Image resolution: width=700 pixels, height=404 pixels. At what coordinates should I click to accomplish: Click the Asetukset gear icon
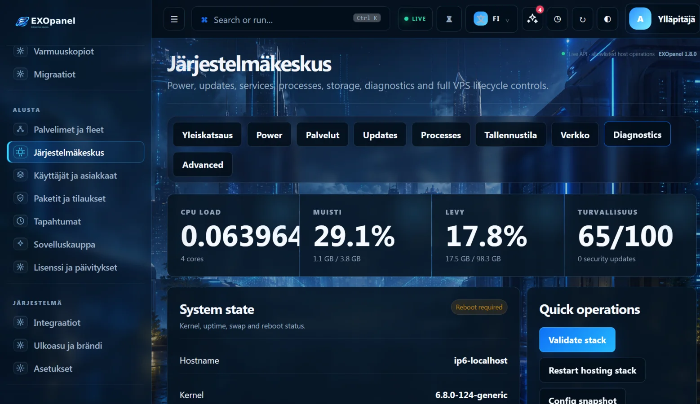click(20, 368)
